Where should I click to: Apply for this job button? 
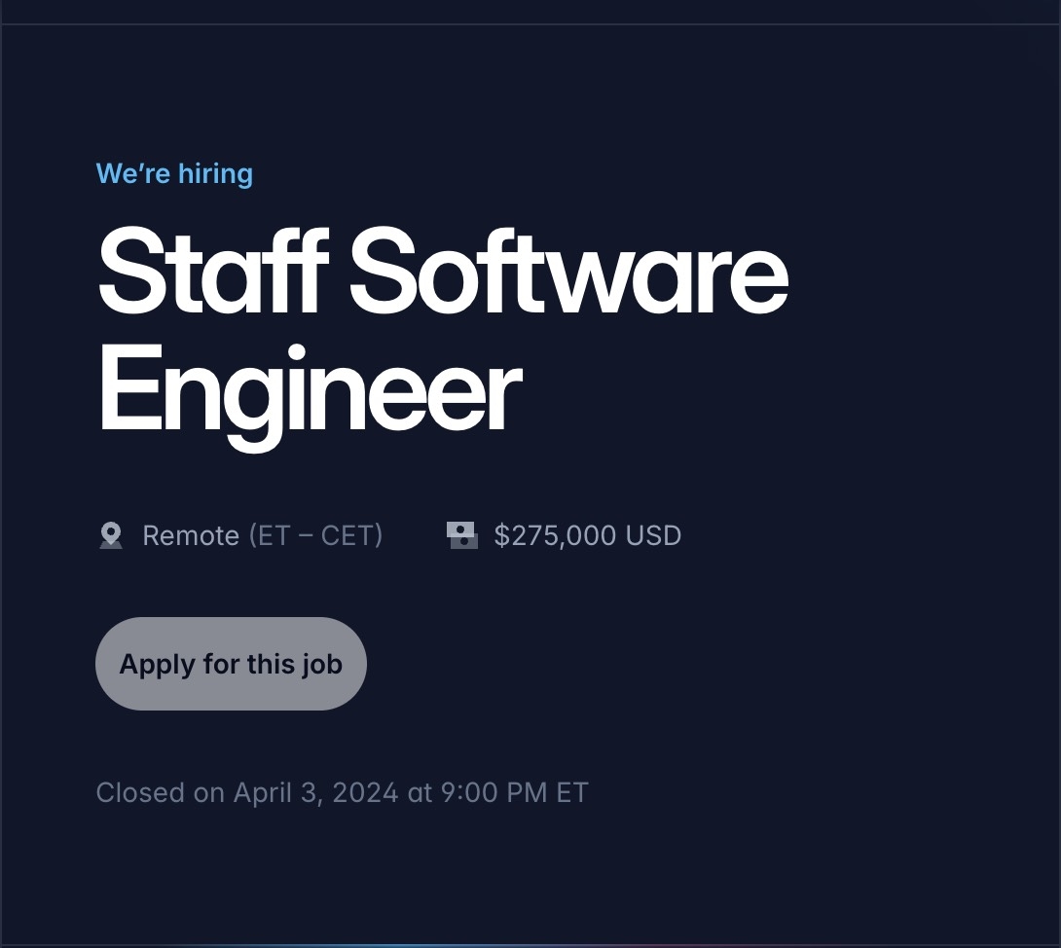[x=231, y=664]
